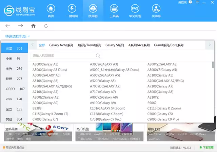The height and width of the screenshot is (152, 217).
Task: Select the J系列/Trend系列 tab
Action: (90, 45)
